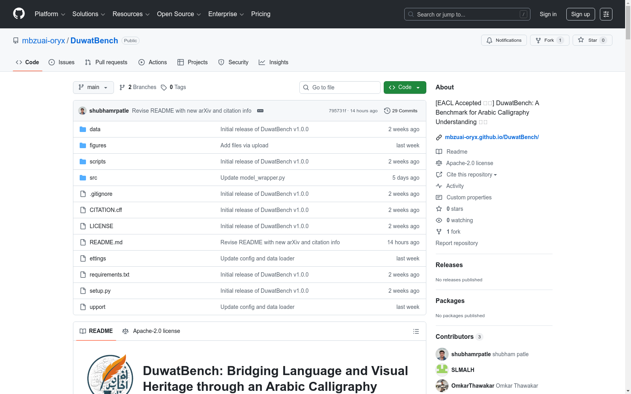Open the GitHub home logo
This screenshot has height=394, width=631.
click(x=19, y=14)
